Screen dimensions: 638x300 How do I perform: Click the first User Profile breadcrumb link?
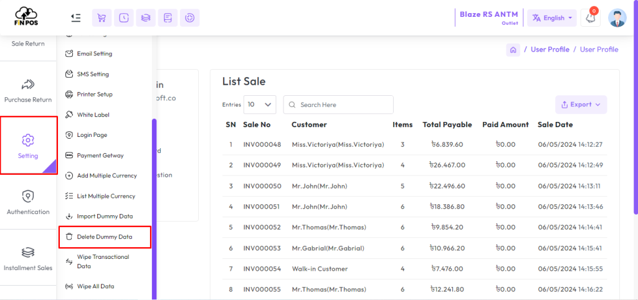click(x=550, y=50)
